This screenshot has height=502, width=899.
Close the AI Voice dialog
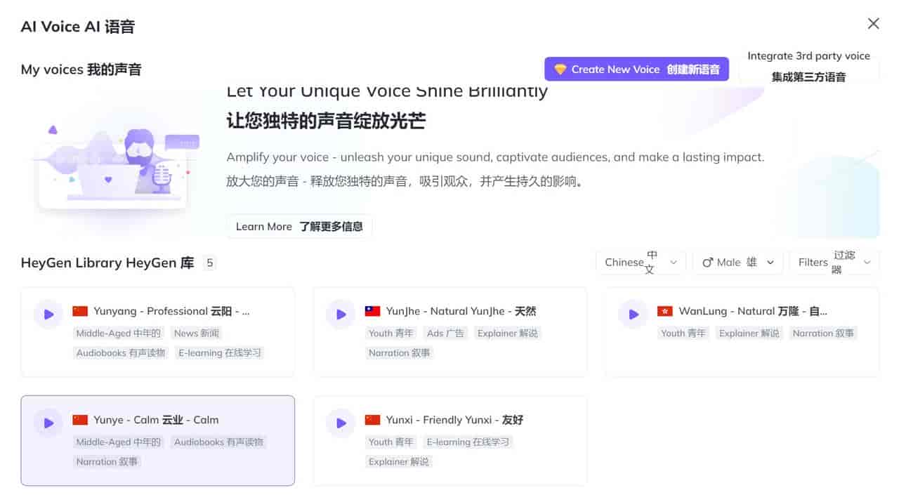point(873,23)
